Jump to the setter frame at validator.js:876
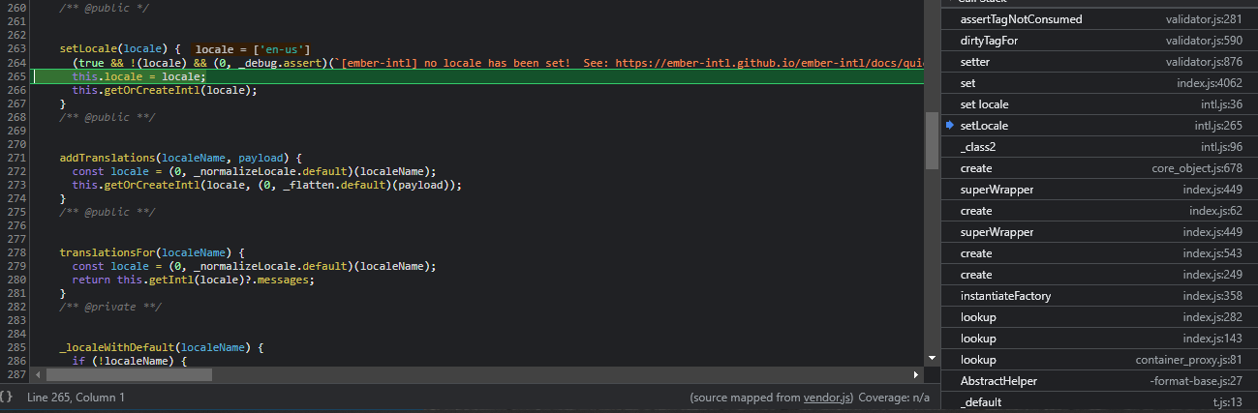Viewport: 1258px width, 413px height. 1098,62
